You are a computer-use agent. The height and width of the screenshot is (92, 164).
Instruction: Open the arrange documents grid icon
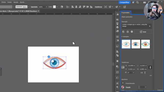145,2
